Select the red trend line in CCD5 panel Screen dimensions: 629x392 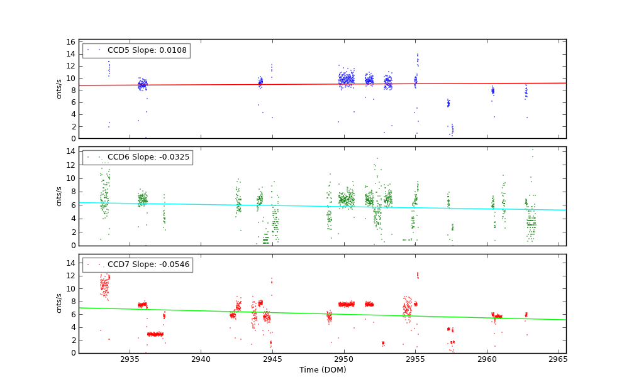314,84
